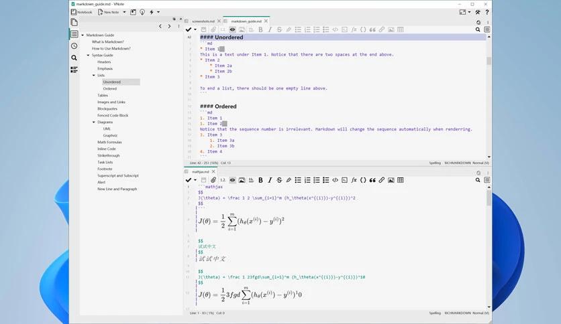
Task: Close the markdown_guide.md tab
Action: (x=266, y=21)
